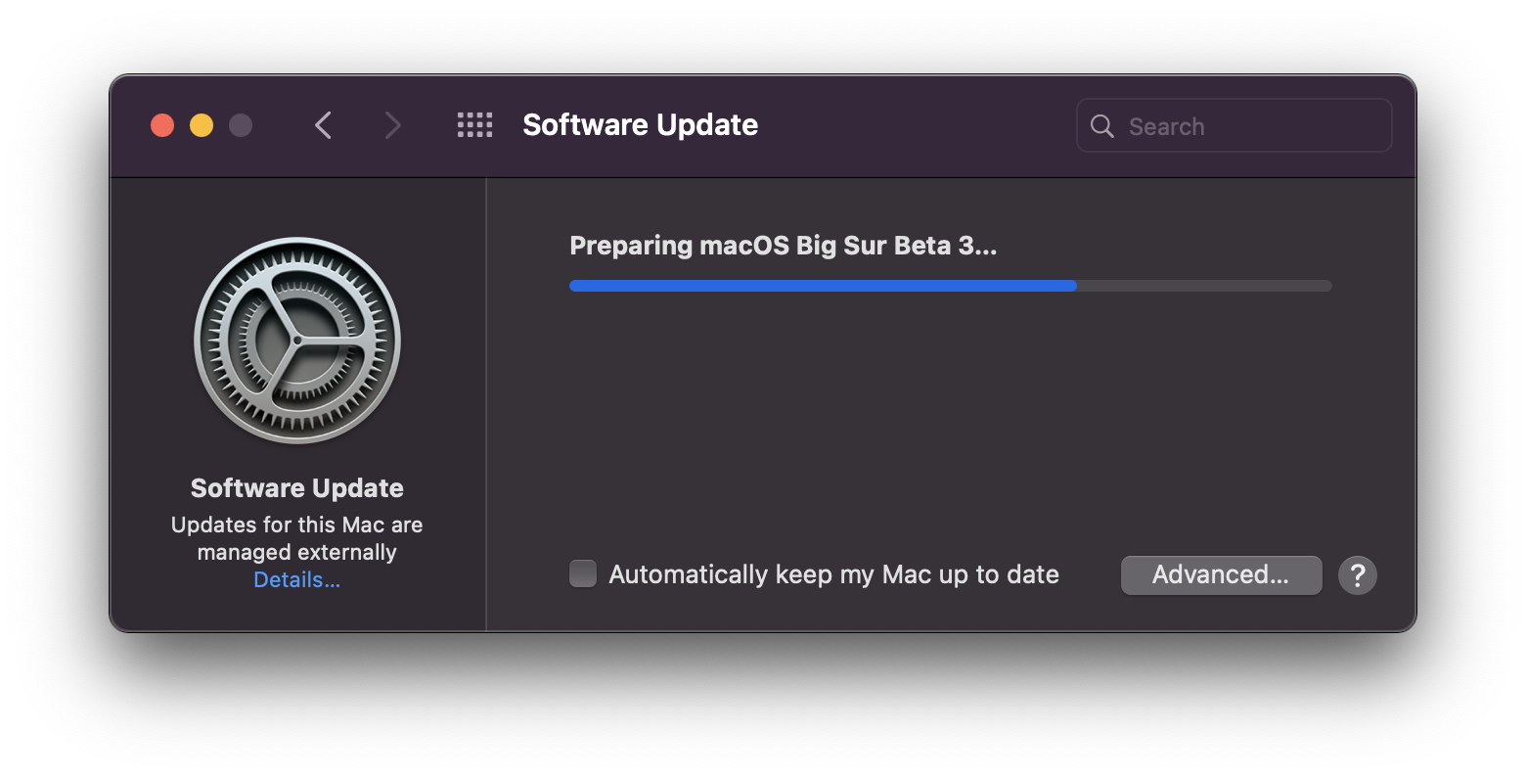Minimize the window with yellow button

[202, 125]
